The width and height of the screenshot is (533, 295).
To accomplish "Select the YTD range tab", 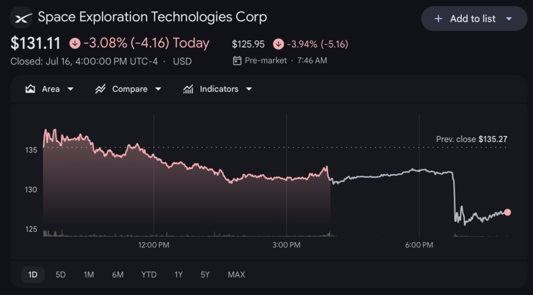I will (x=149, y=275).
